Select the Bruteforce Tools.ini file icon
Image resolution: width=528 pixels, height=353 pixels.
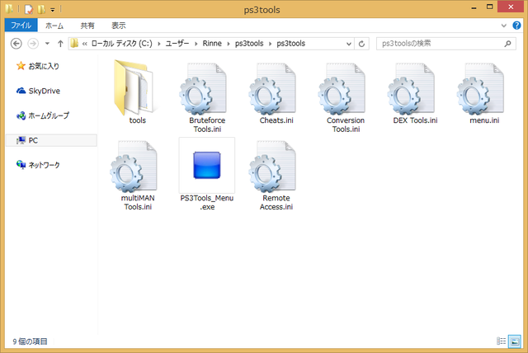203,89
